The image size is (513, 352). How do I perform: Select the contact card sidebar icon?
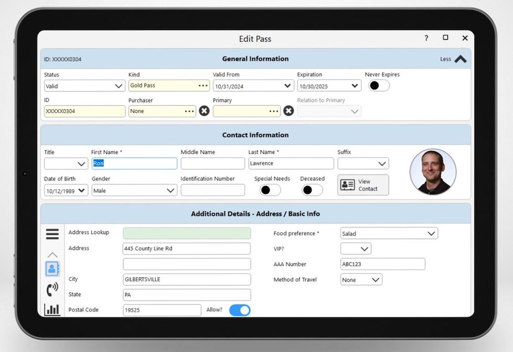[x=52, y=269]
